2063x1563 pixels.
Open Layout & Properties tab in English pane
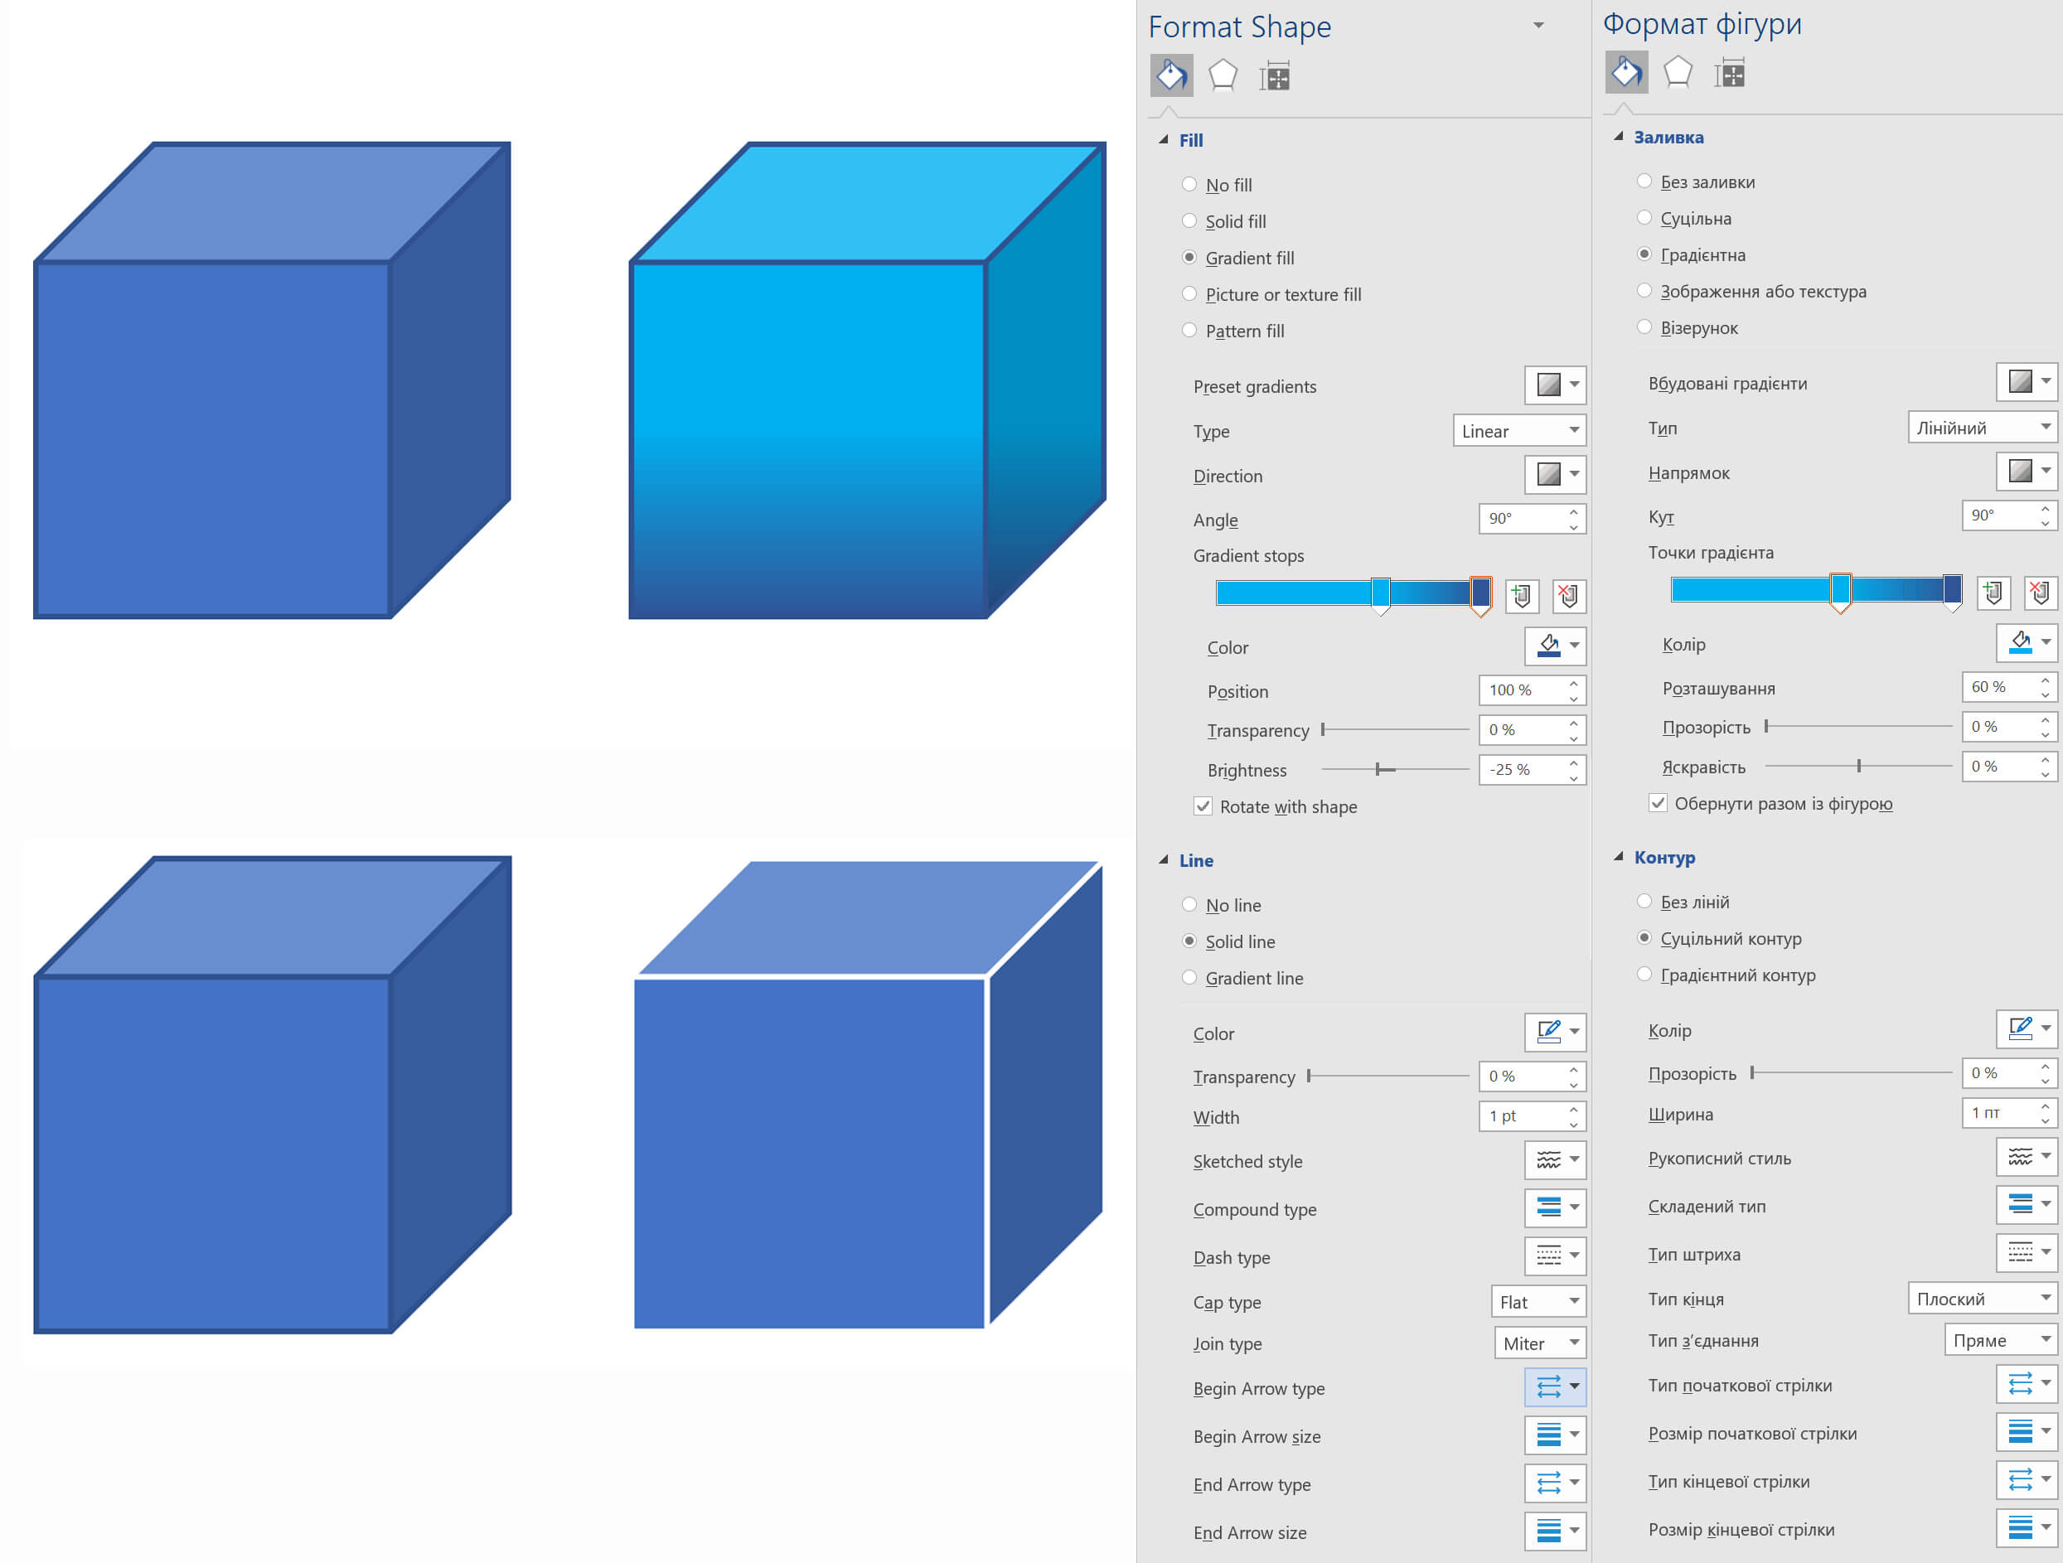[x=1274, y=76]
